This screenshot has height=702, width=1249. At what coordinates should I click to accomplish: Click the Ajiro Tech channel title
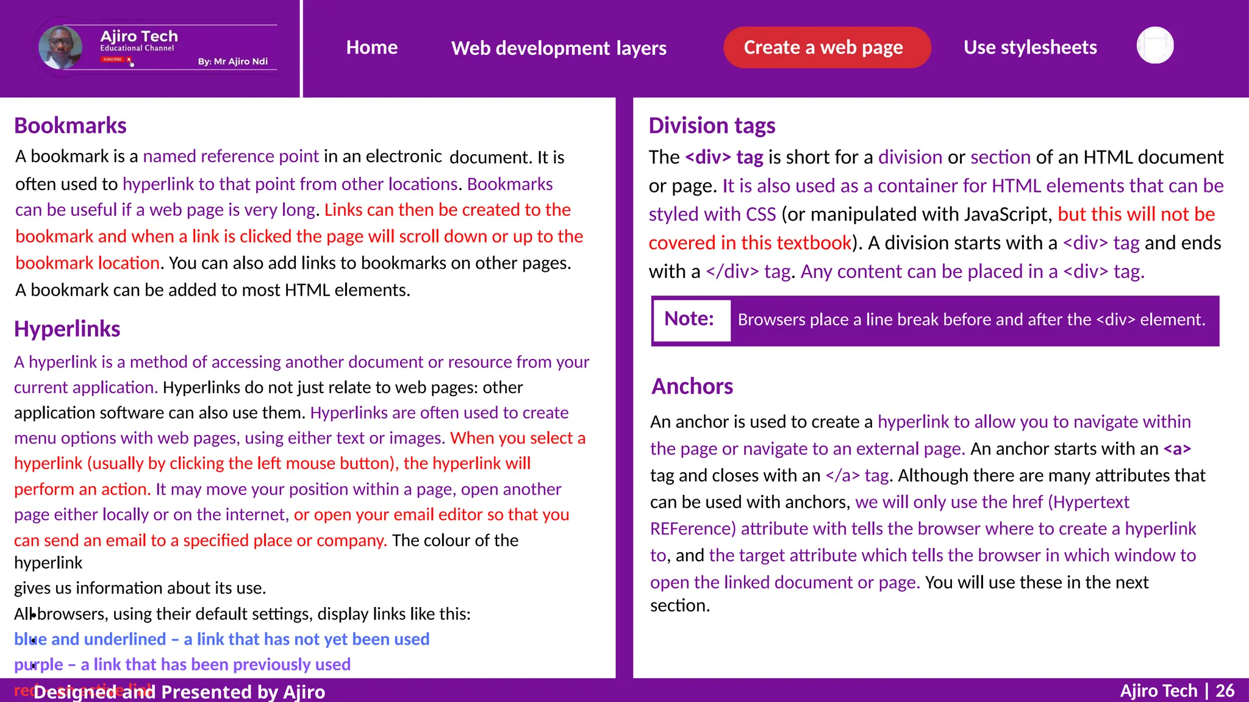pos(139,36)
